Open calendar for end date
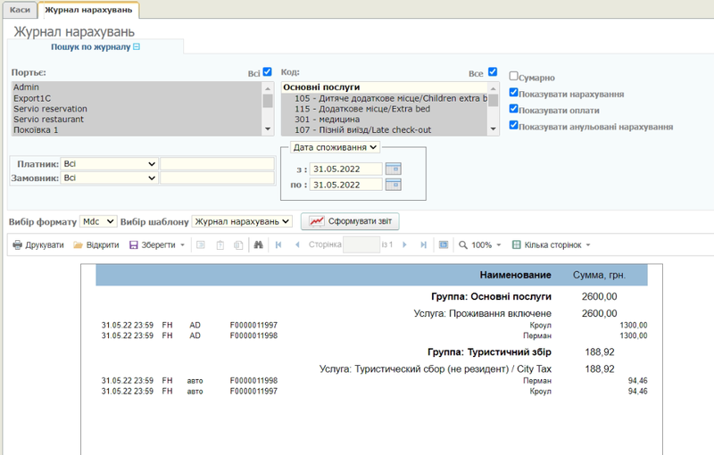The width and height of the screenshot is (714, 455). pyautogui.click(x=393, y=185)
